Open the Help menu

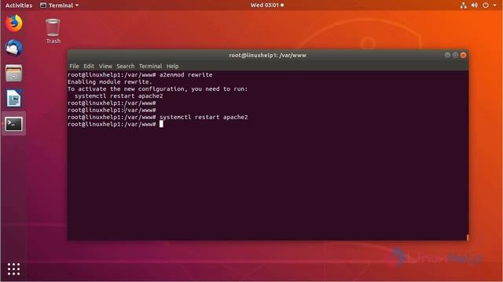(x=172, y=66)
